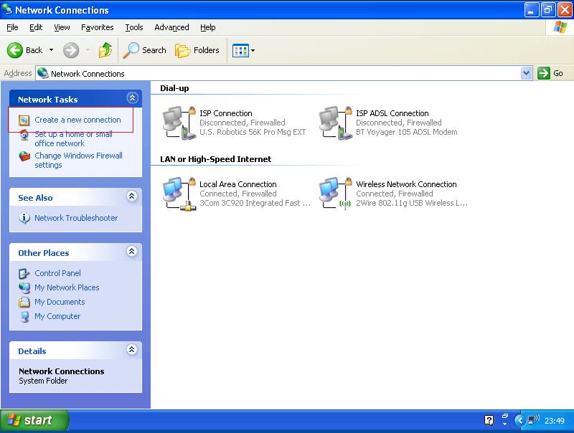Click Change Windows Firewall settings link
Image resolution: width=574 pixels, height=433 pixels.
click(x=78, y=160)
